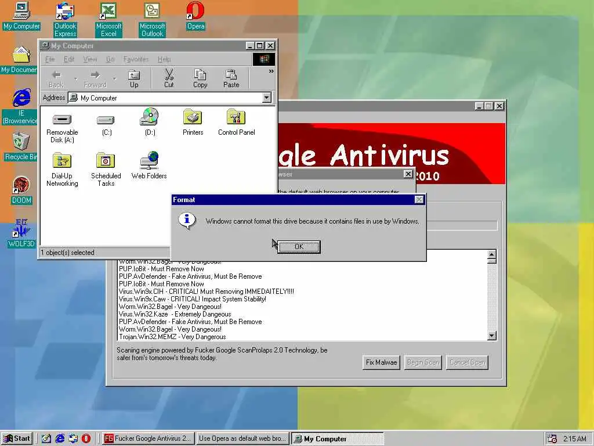Open the Start menu
The image size is (594, 446).
17,438
